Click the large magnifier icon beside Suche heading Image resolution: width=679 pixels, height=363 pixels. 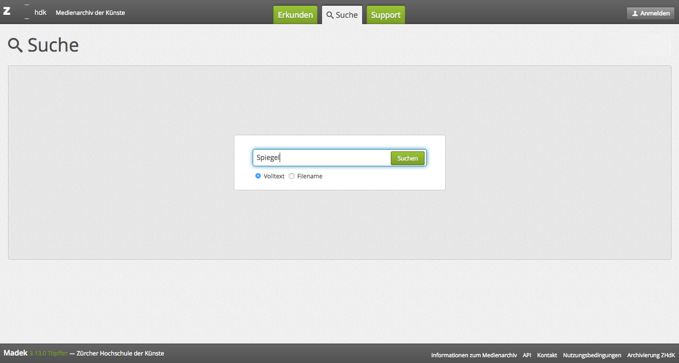[15, 45]
